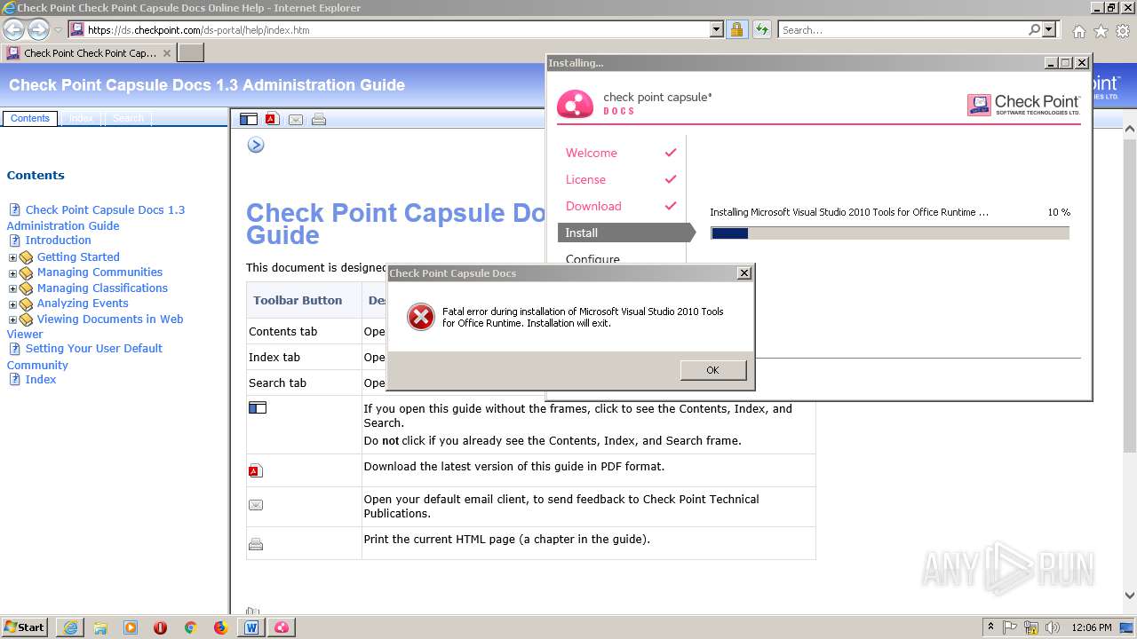1137x639 pixels.
Task: Refresh the page with the refresh icon
Action: point(762,29)
